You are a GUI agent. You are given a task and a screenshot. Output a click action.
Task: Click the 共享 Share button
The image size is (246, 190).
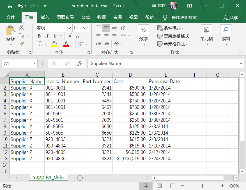coord(231,18)
